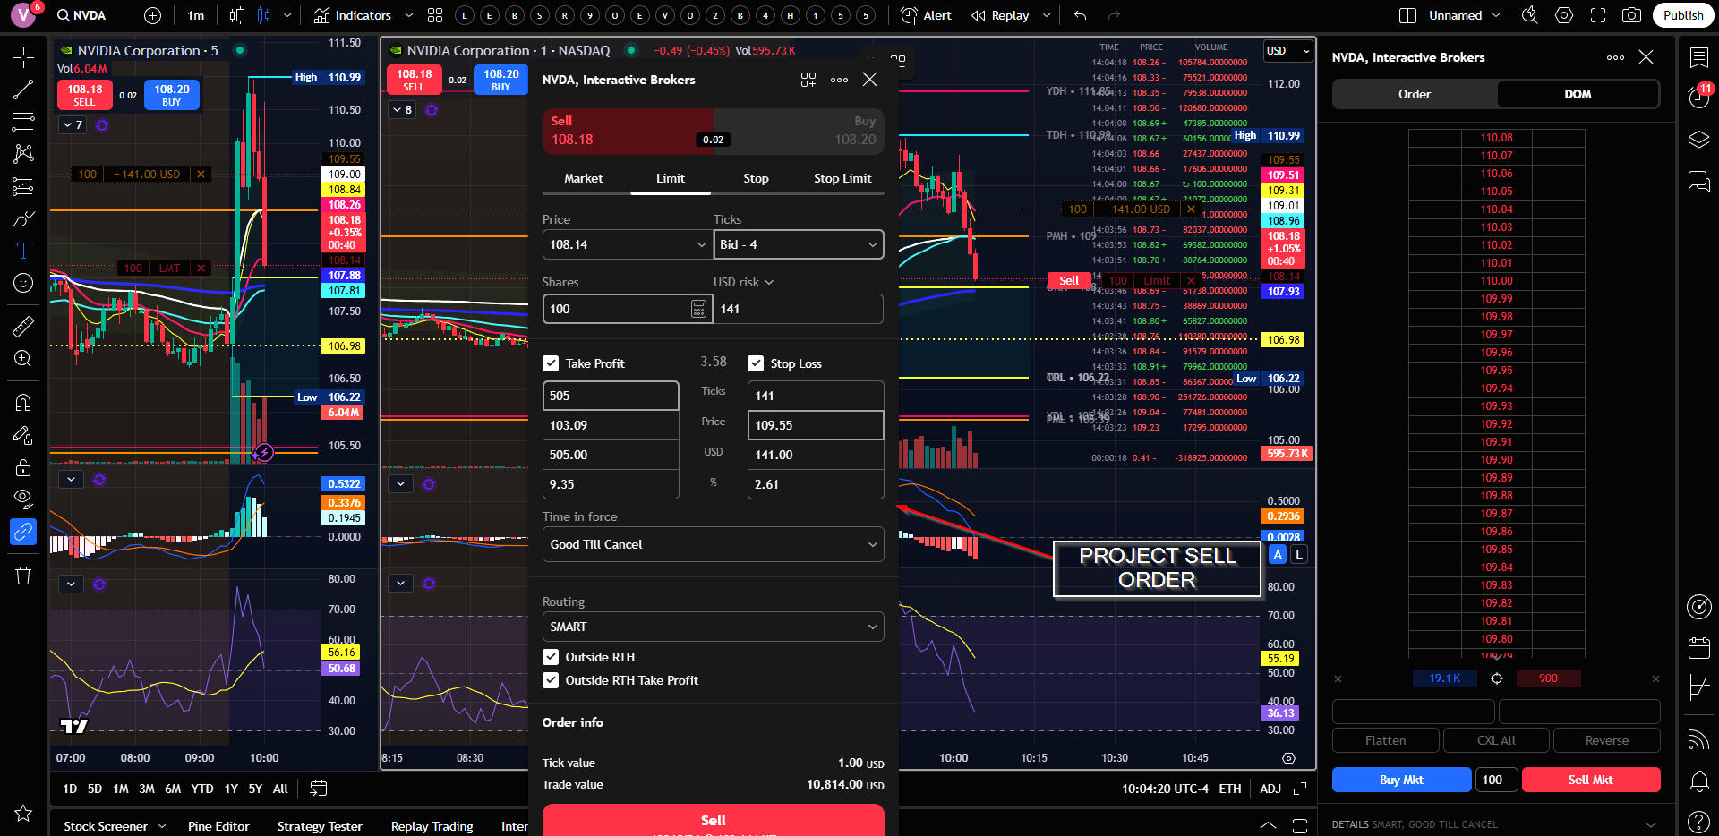Viewport: 1719px width, 836px height.
Task: Open shares calculator icon
Action: (698, 309)
